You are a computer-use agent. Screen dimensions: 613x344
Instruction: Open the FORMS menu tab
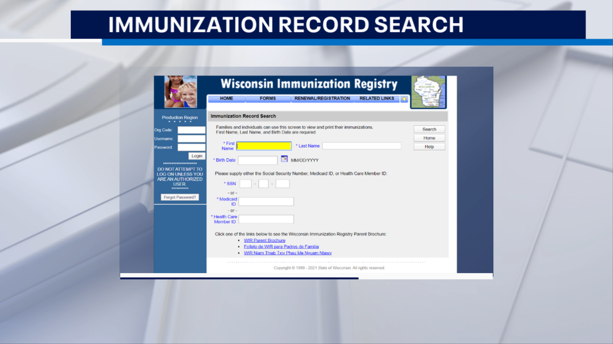coord(268,98)
